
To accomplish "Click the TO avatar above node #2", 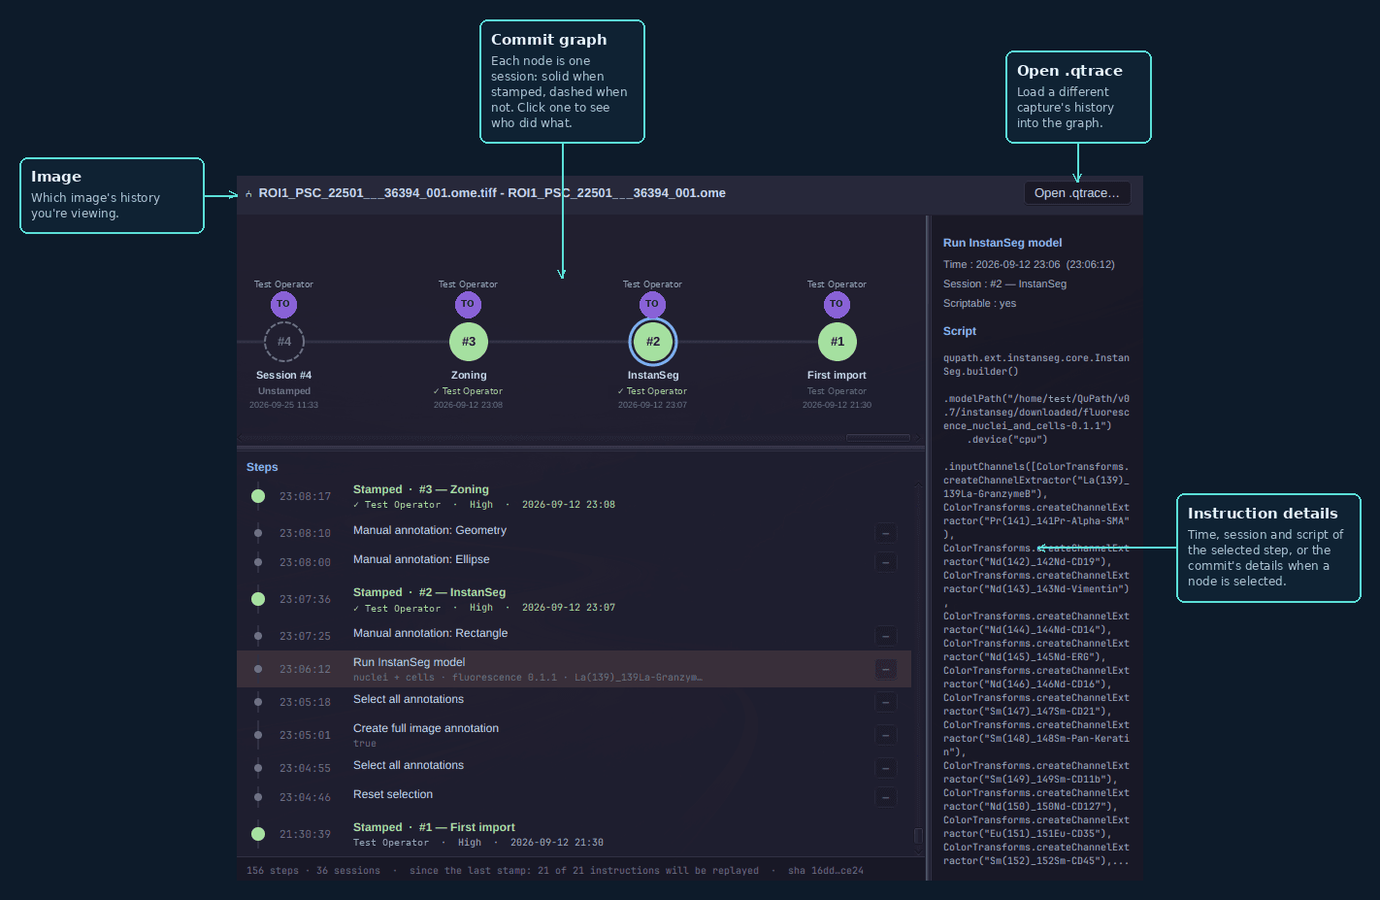I will 652,304.
